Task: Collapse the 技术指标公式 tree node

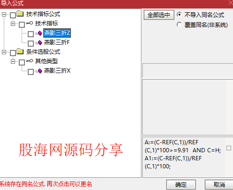Action: [4, 14]
